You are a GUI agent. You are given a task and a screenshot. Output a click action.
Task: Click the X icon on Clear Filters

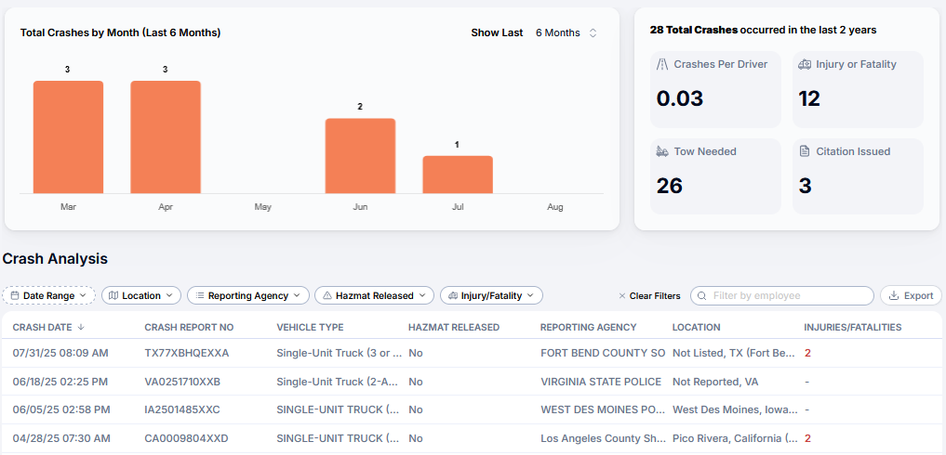[x=622, y=296]
